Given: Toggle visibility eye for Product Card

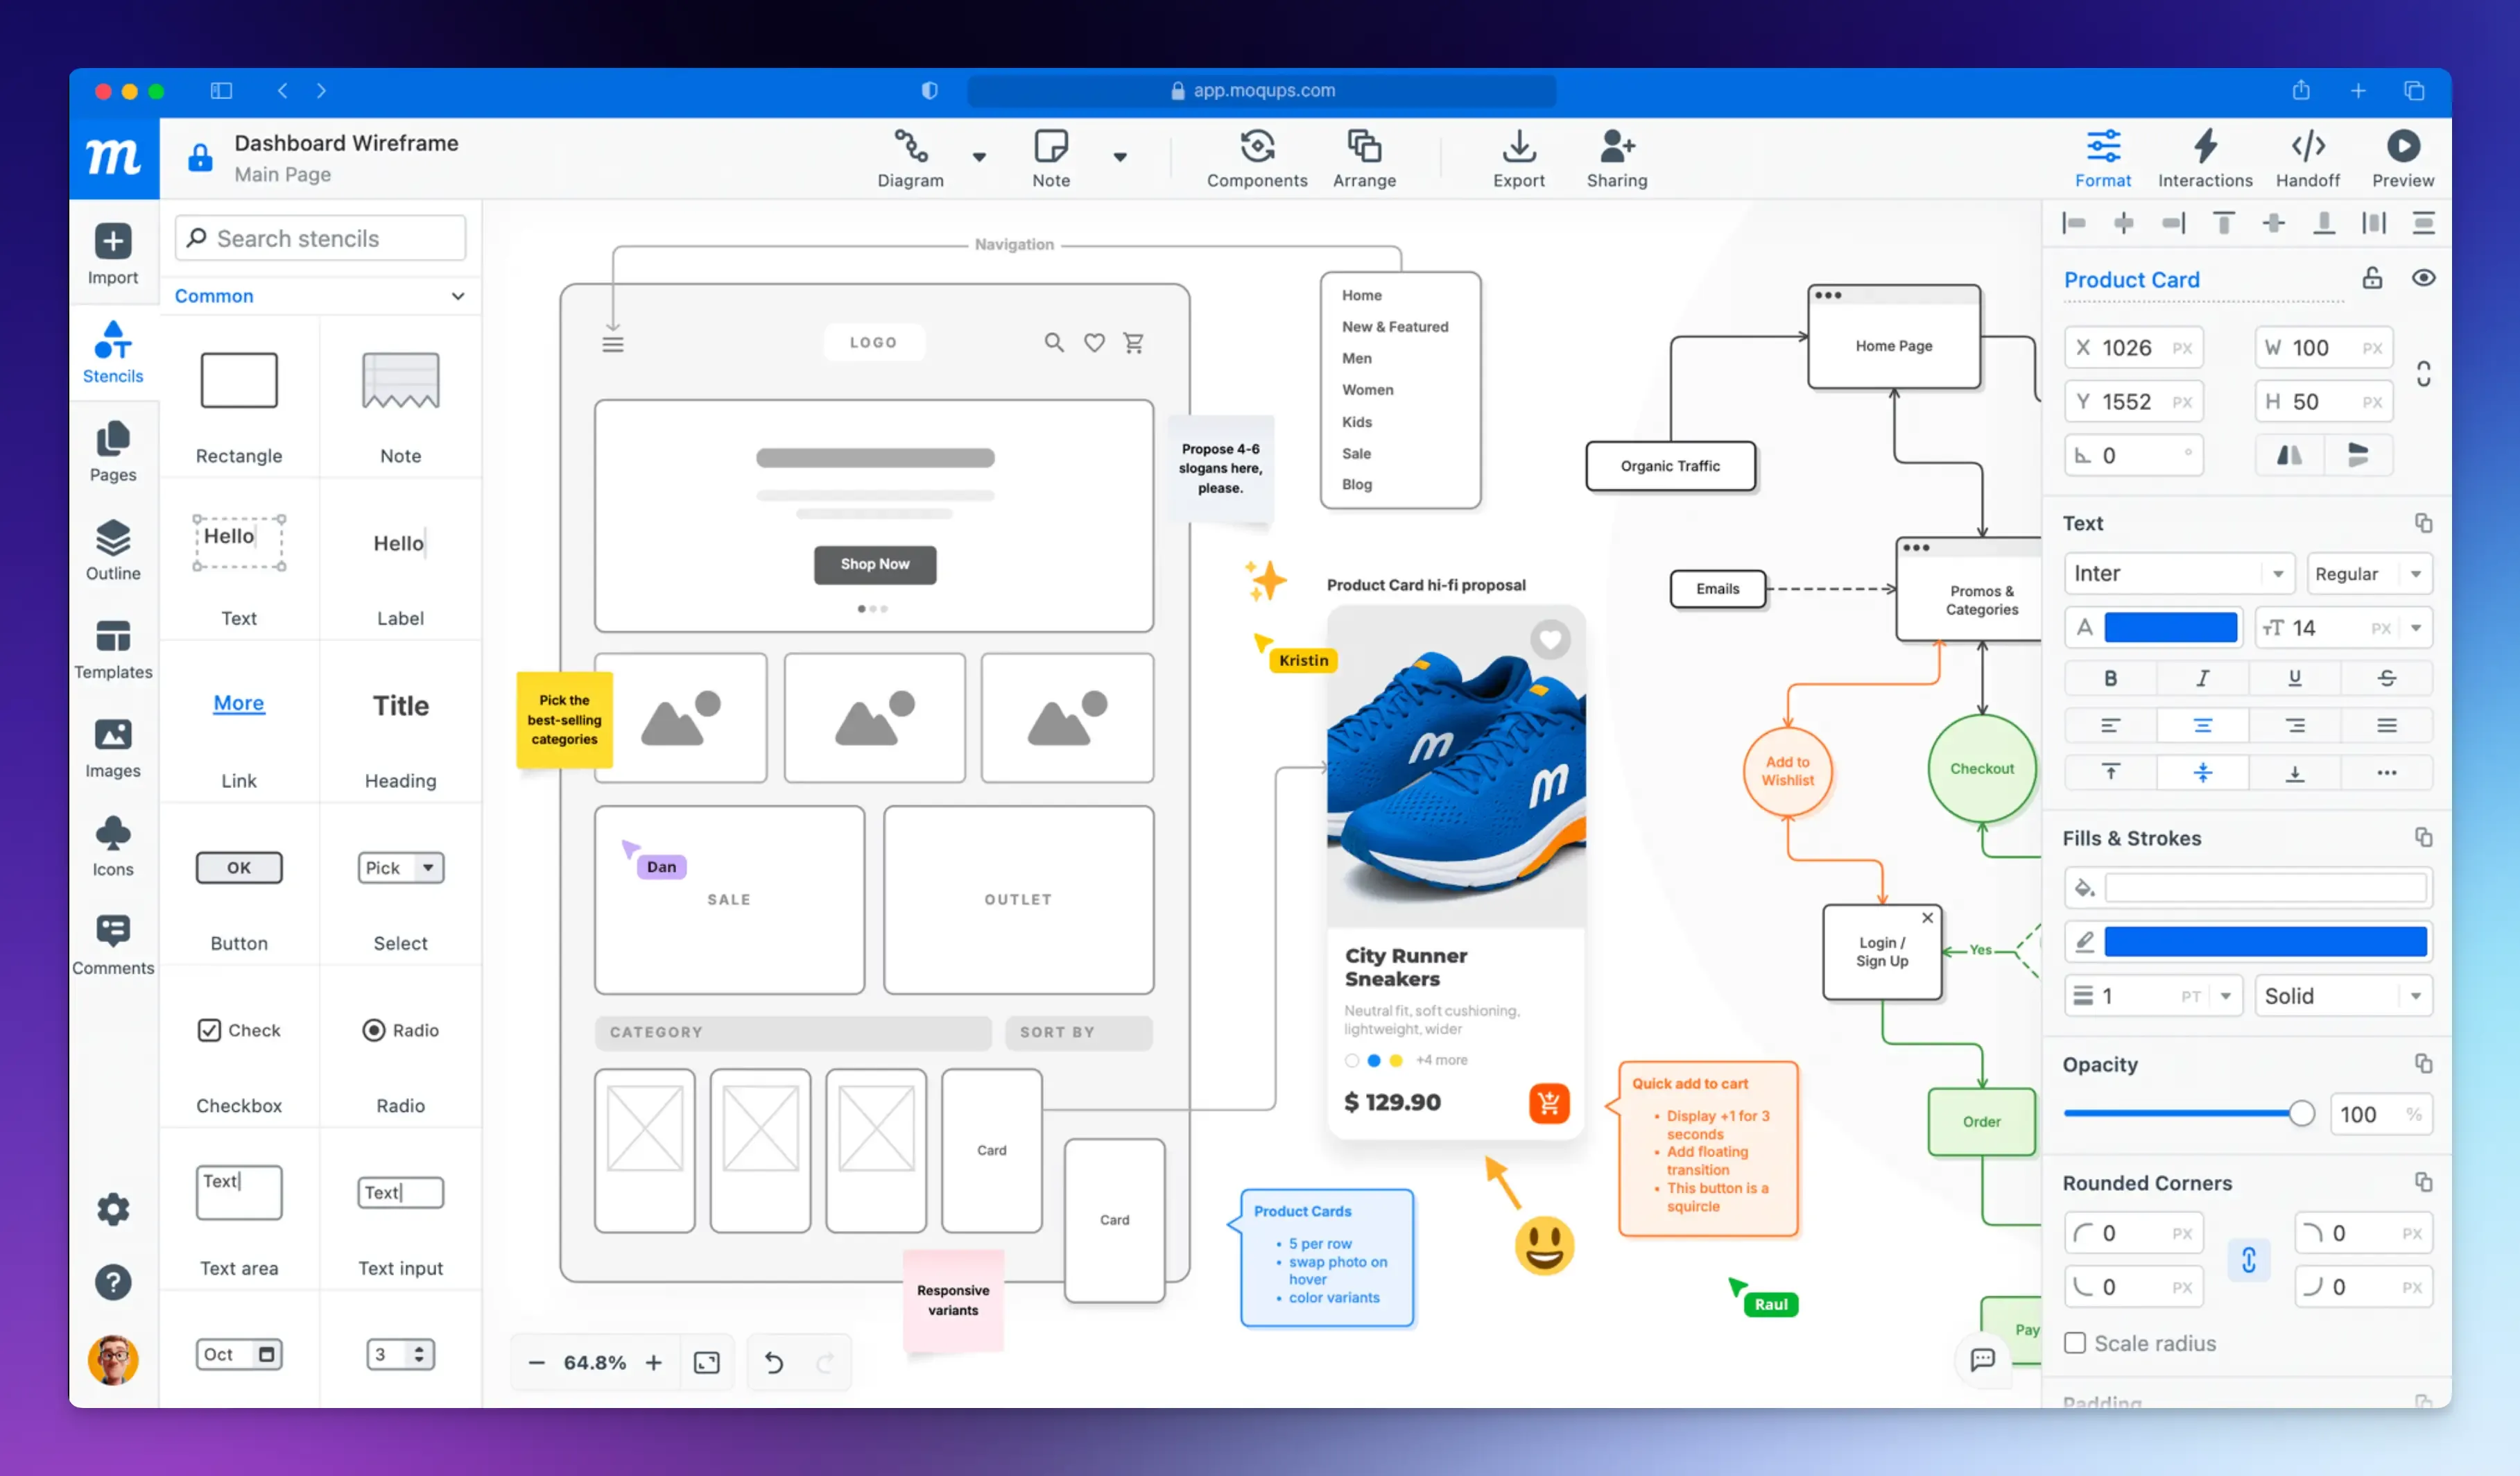Looking at the screenshot, I should 2423,278.
